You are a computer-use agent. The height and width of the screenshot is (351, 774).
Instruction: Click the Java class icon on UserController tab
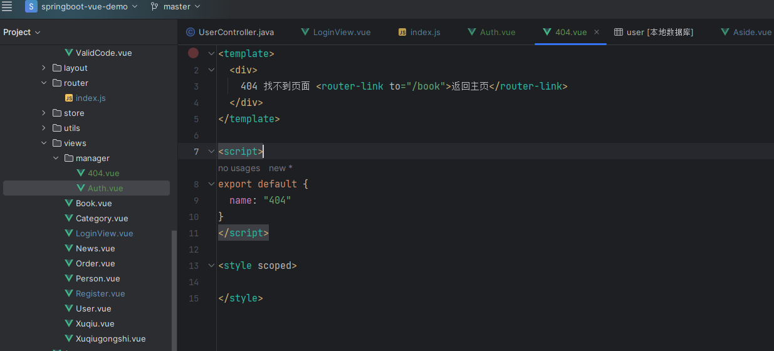(191, 32)
